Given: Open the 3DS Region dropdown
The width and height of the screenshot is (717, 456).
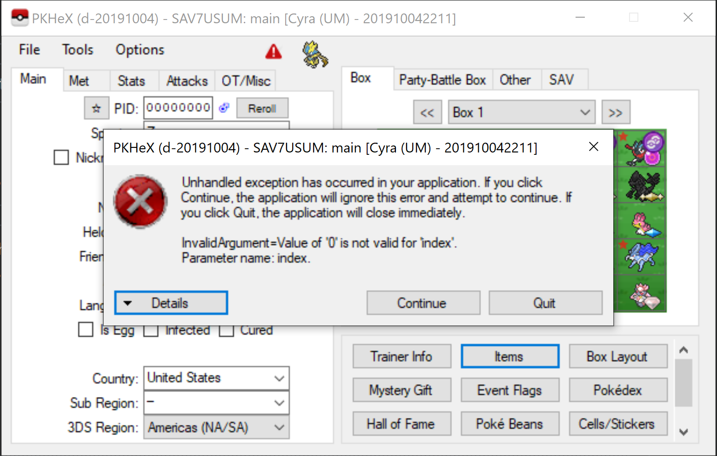Looking at the screenshot, I should pyautogui.click(x=216, y=427).
